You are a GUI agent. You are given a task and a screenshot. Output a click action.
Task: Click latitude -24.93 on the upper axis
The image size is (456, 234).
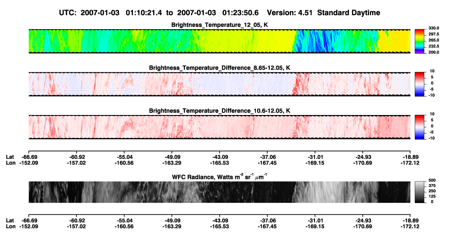click(x=363, y=157)
